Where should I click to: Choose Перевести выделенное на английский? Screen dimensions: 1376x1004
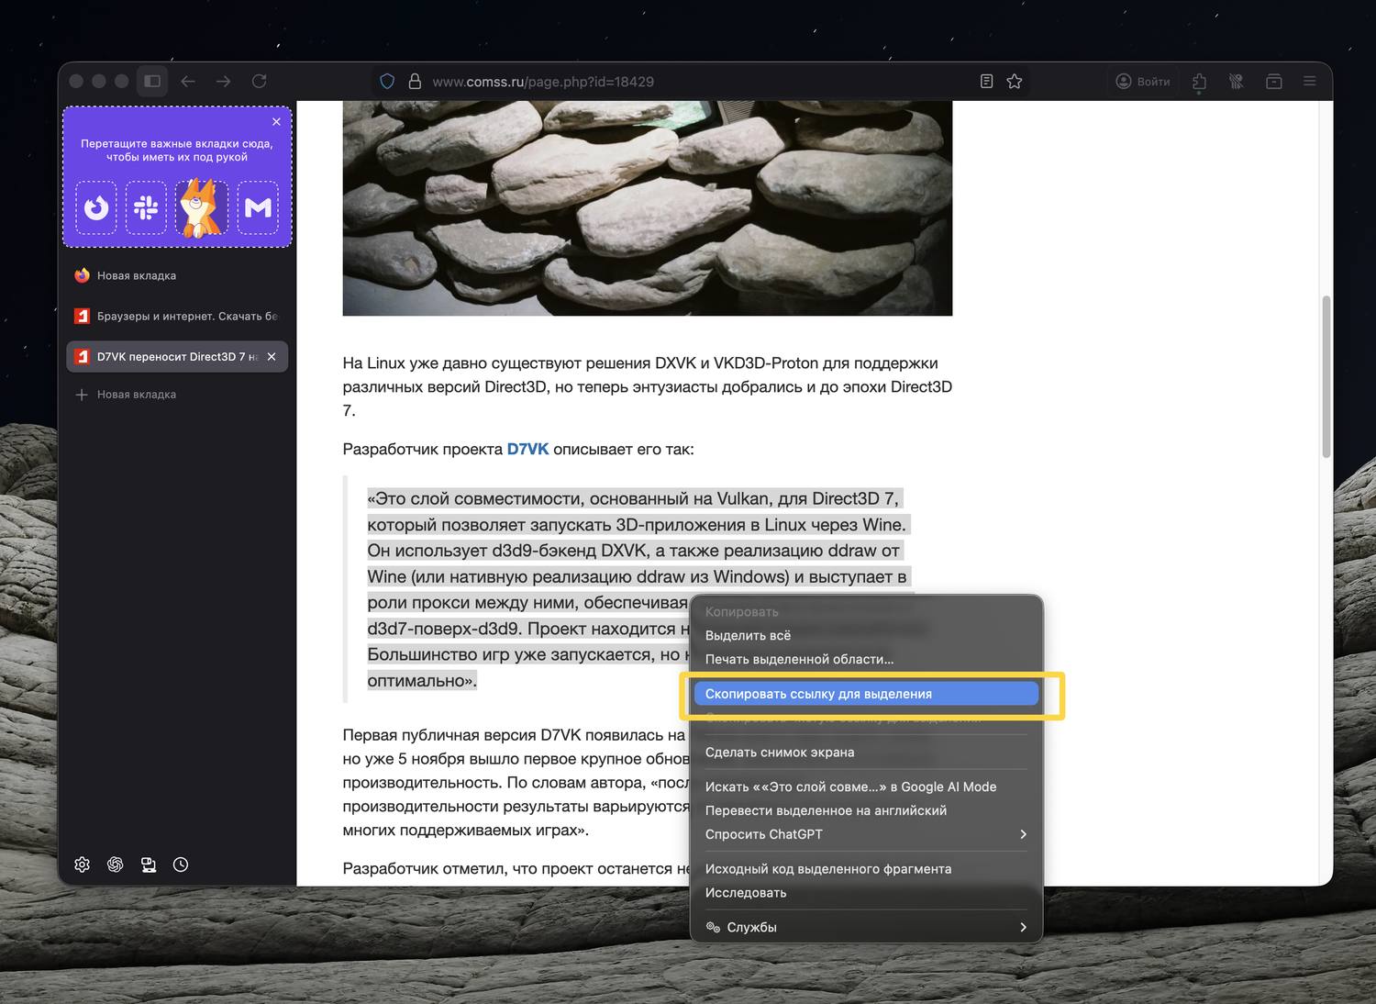(x=867, y=810)
